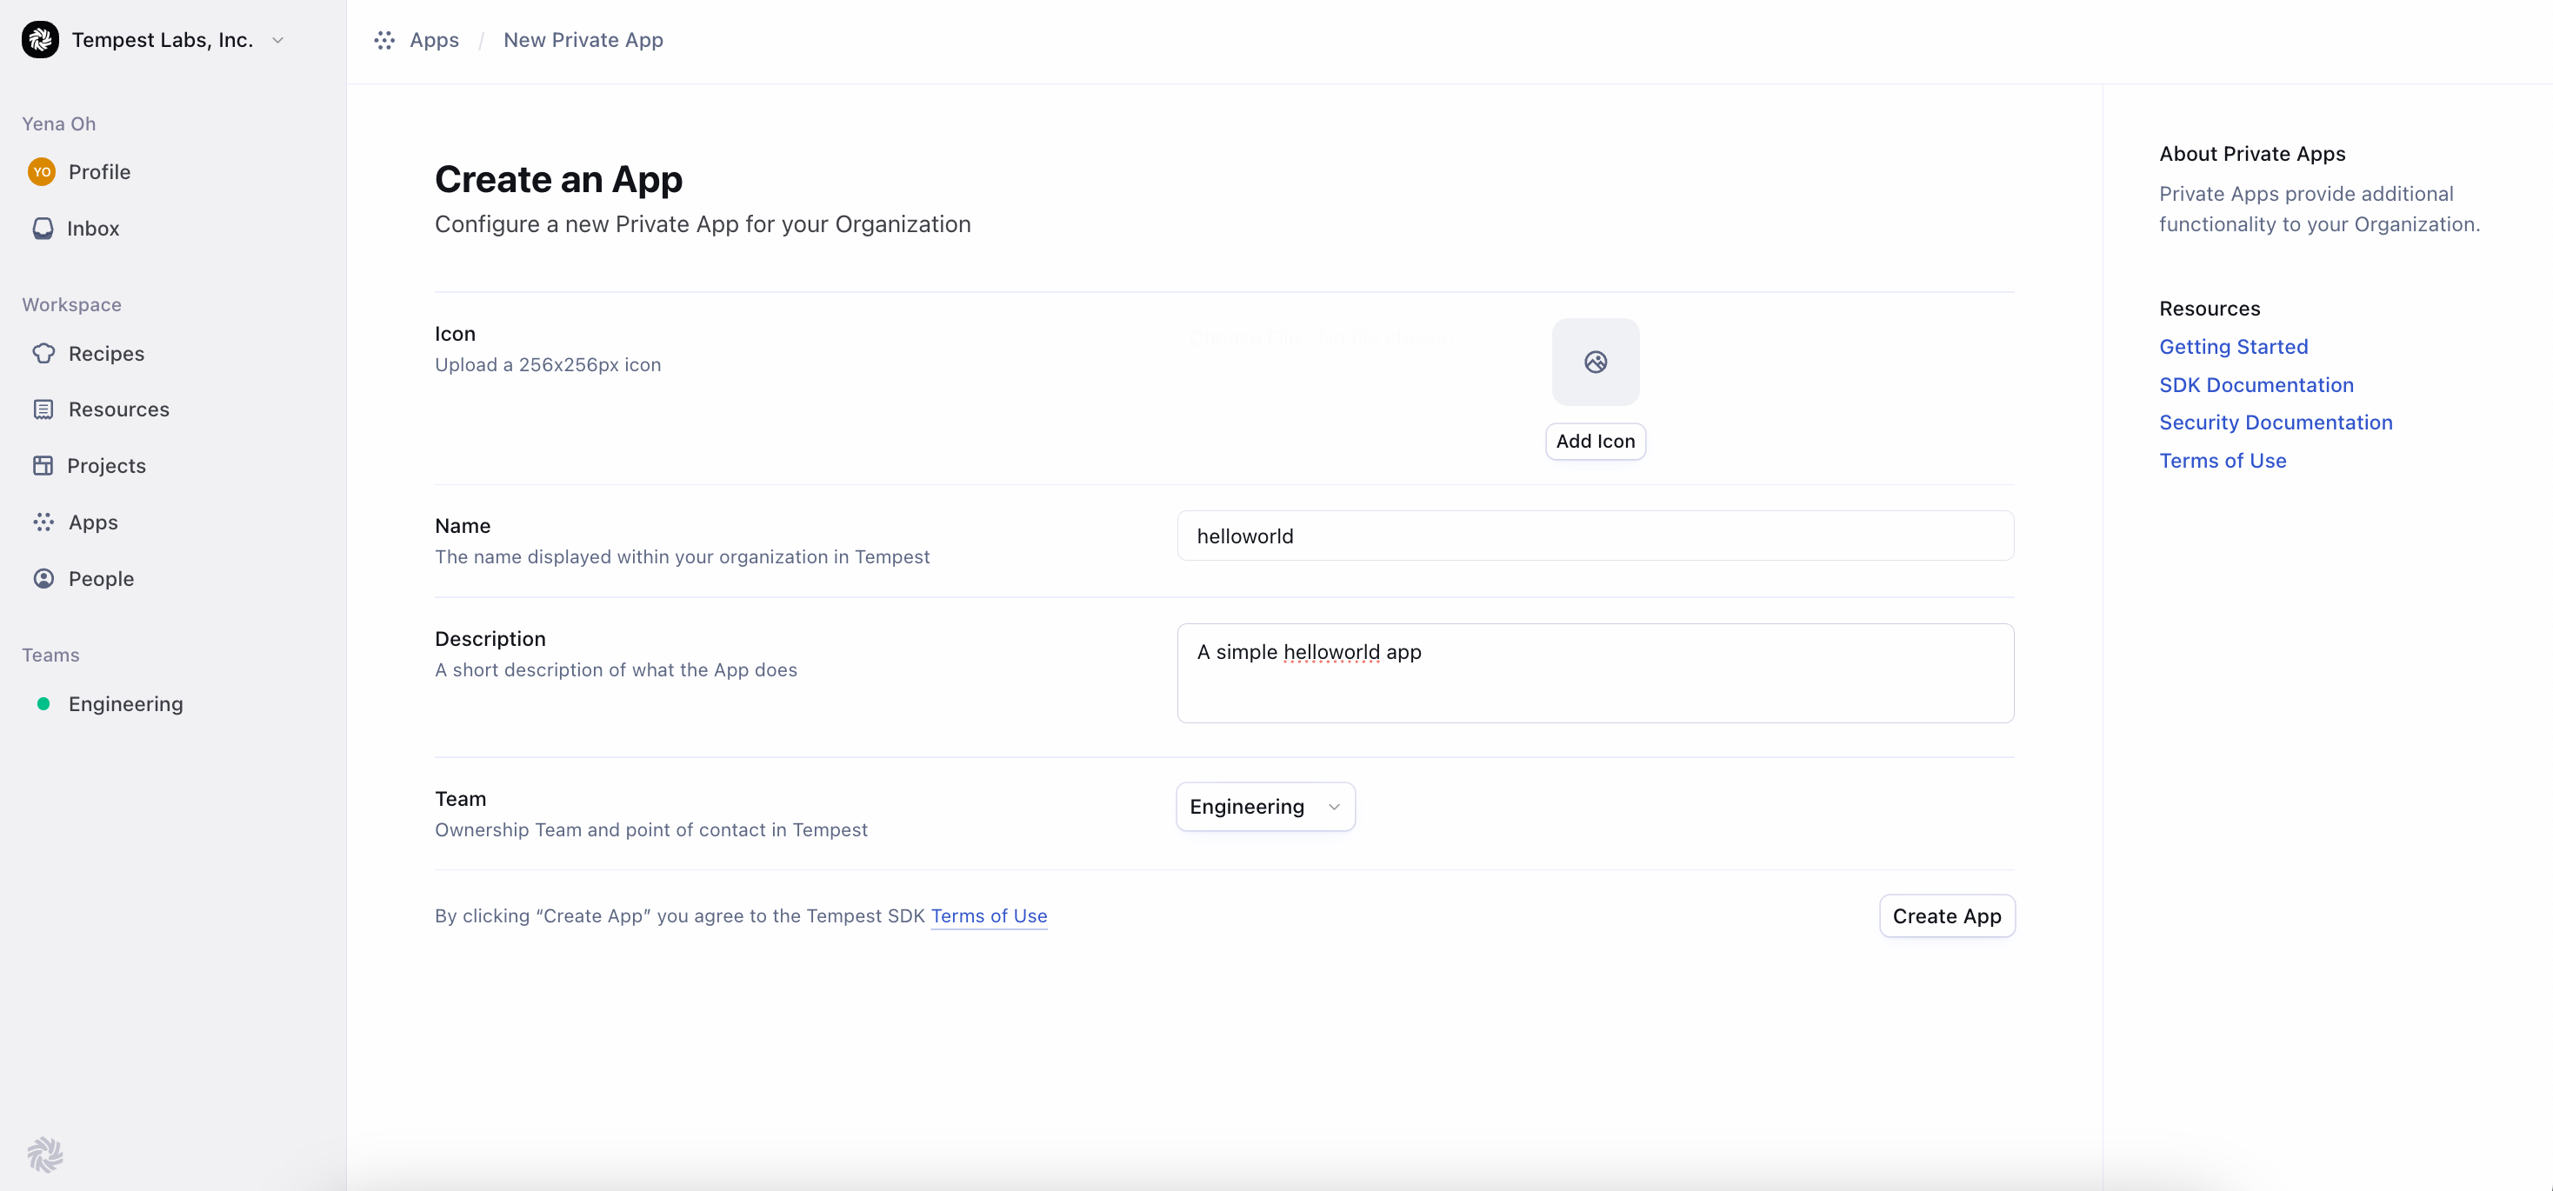Image resolution: width=2553 pixels, height=1191 pixels.
Task: Click the Tempest snowflake icon bottom-left
Action: (x=45, y=1154)
